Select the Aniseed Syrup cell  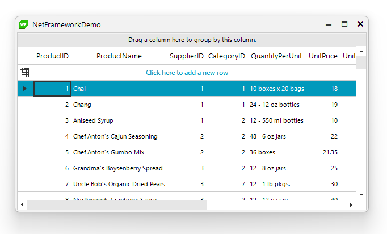pyautogui.click(x=93, y=120)
